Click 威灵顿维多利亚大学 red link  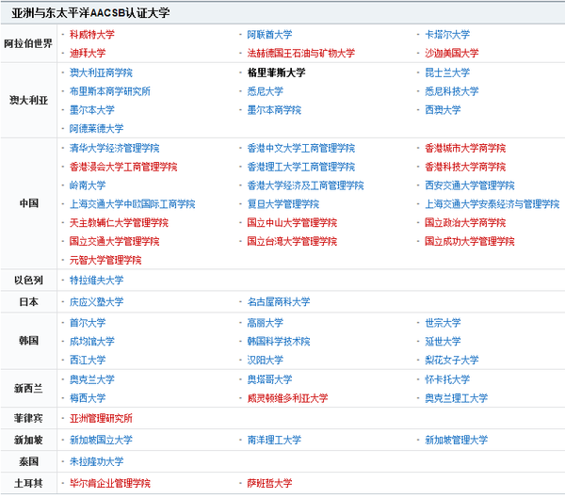pos(287,398)
